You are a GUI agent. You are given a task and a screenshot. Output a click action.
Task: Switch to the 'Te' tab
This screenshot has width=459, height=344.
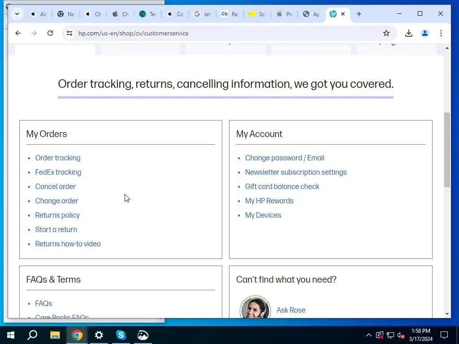147,14
